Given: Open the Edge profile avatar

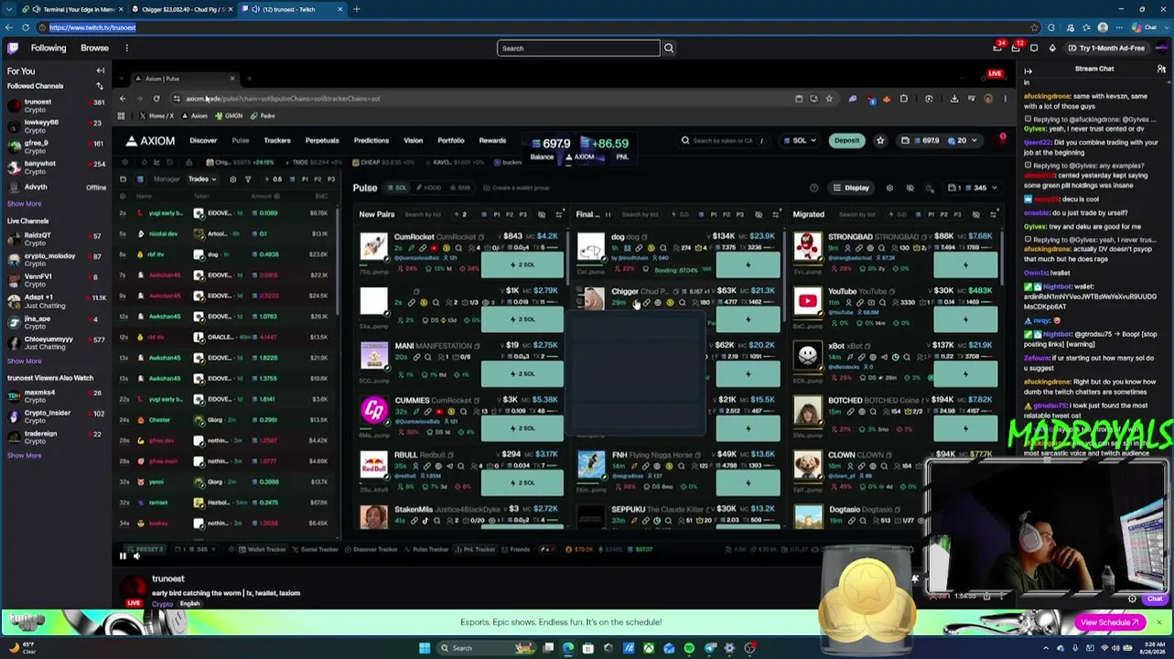Looking at the screenshot, I should click(x=1103, y=27).
